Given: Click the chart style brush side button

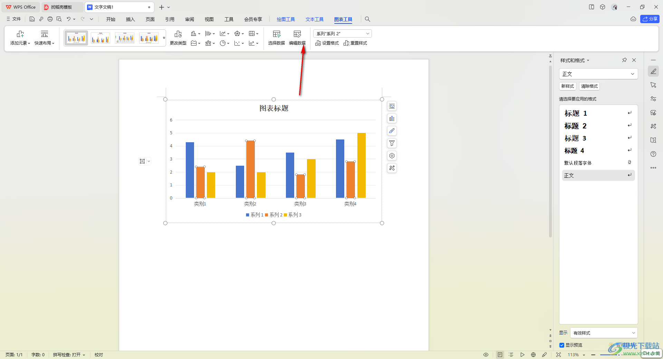Looking at the screenshot, I should tap(392, 131).
